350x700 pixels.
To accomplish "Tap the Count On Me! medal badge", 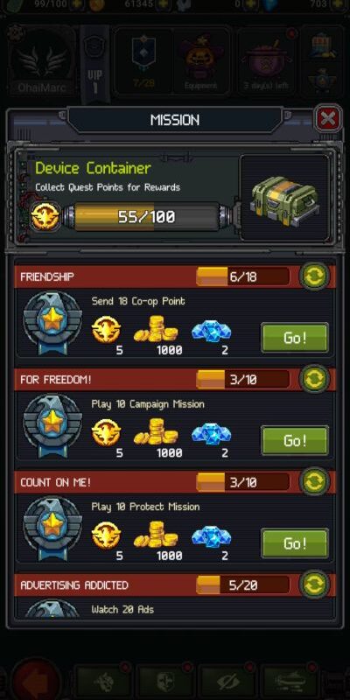I will 52,528.
